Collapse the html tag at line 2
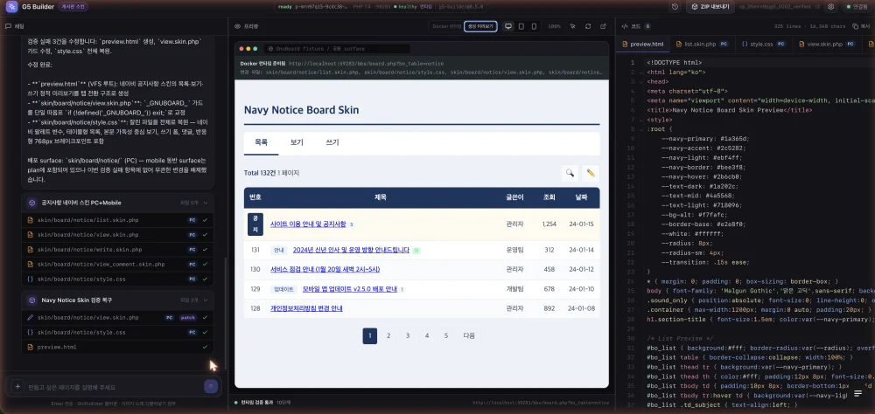Screen dimensions: 875x414 641,72
